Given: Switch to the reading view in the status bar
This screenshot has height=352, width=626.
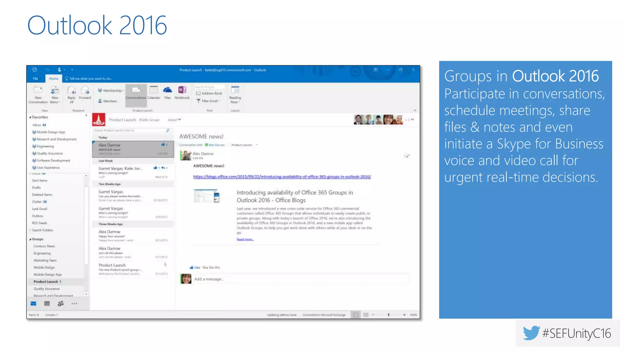Looking at the screenshot, I should click(366, 315).
